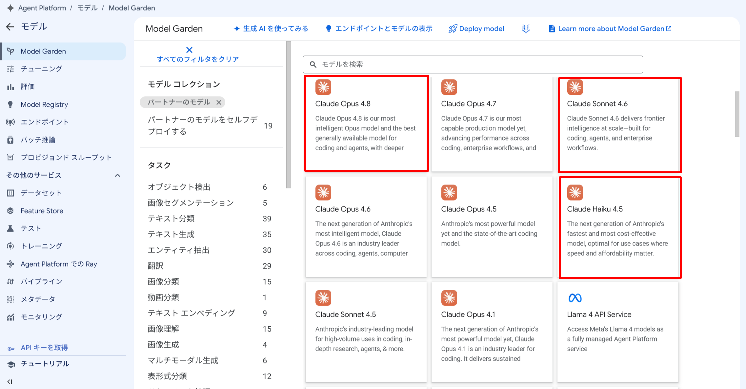Open the Claude Opus 4.1 model card
This screenshot has width=746, height=389.
pos(492,332)
